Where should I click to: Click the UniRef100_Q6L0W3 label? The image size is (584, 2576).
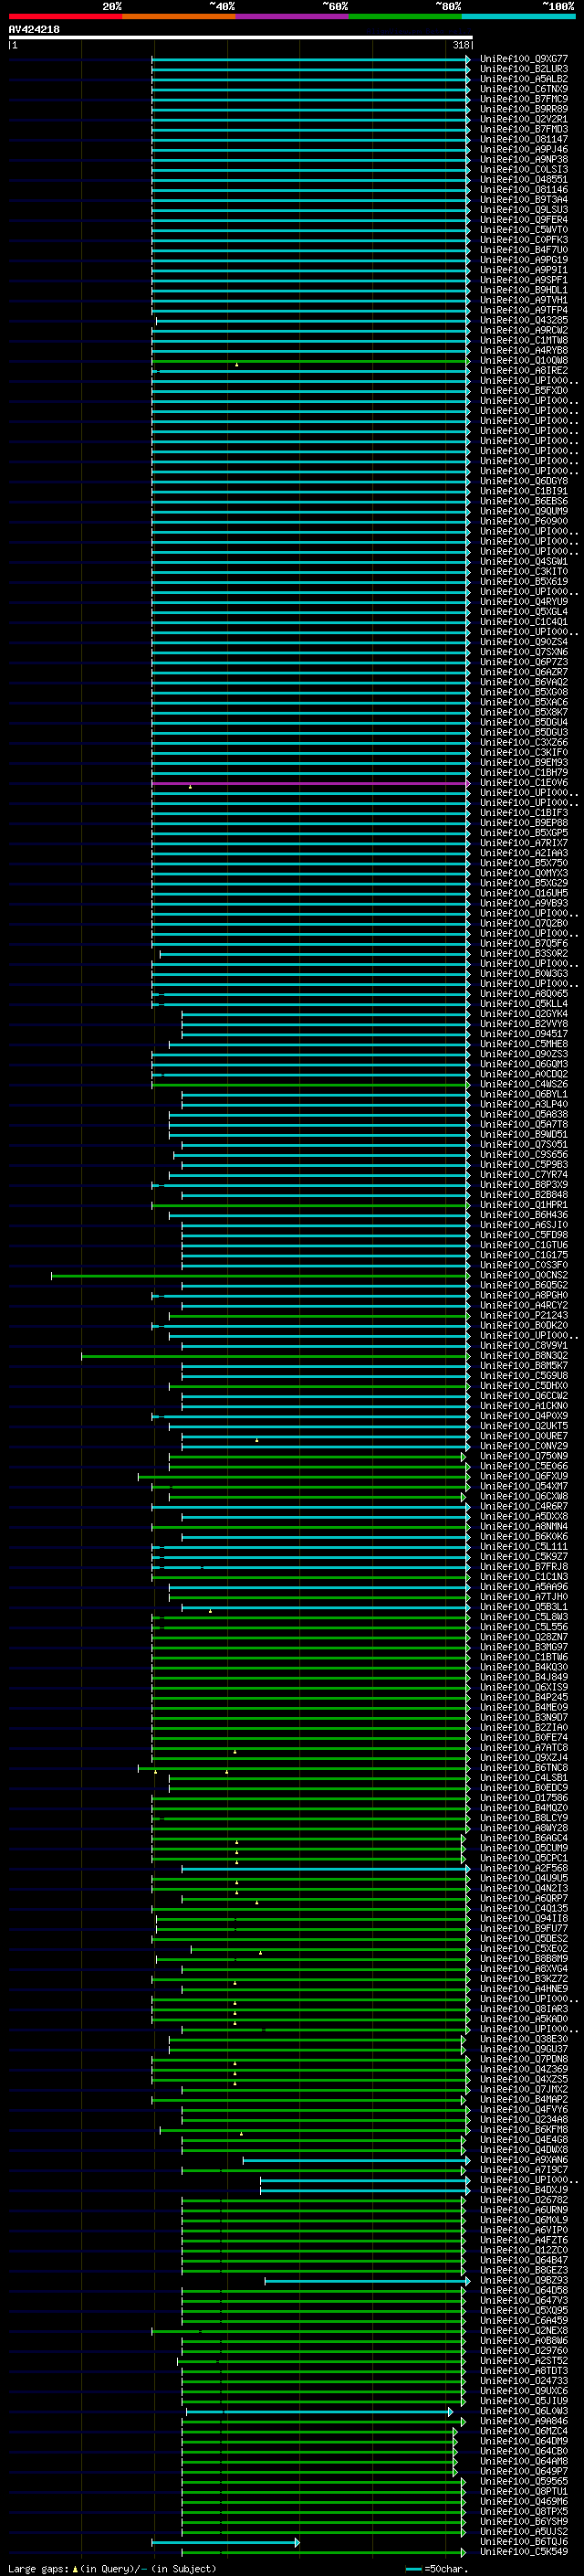coord(523,2411)
